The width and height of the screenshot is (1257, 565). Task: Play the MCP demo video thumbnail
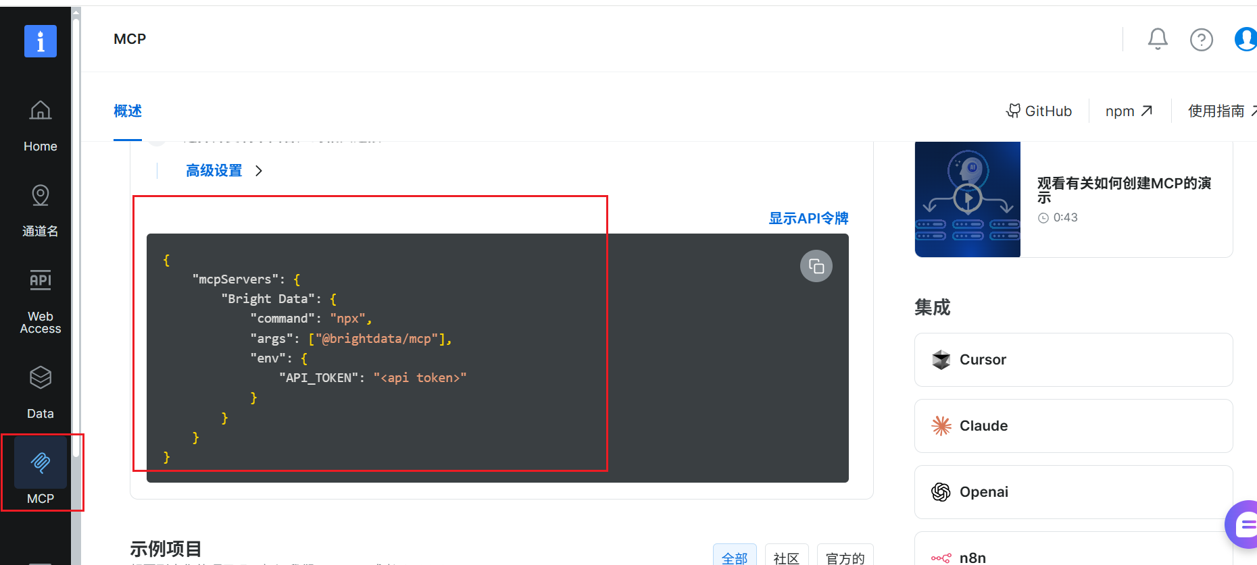[x=968, y=199]
